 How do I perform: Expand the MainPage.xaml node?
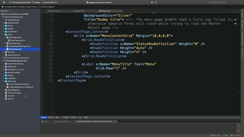point(5,43)
